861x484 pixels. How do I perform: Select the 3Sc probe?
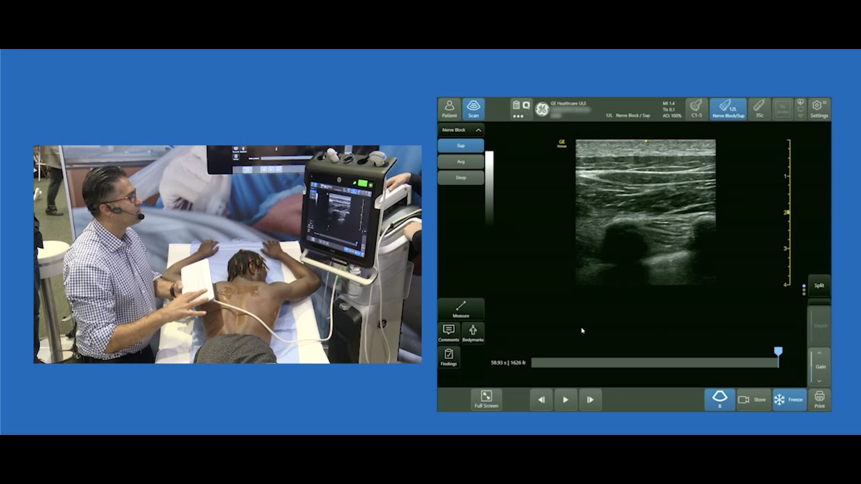[x=759, y=109]
